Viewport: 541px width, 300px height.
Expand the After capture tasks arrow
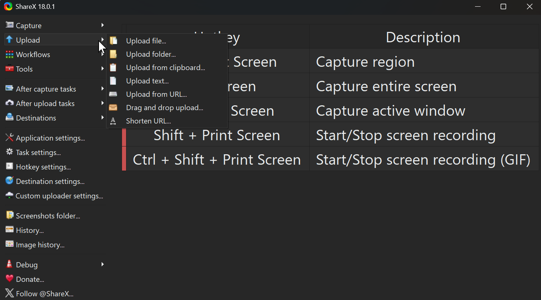coord(102,89)
